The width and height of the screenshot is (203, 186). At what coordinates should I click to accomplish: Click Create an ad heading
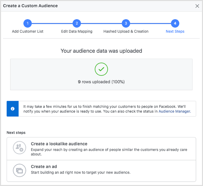(43, 167)
